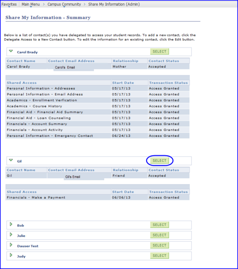Image resolution: width=238 pixels, height=269 pixels.
Task: Expand the Bob contact section
Action: pos(11,224)
